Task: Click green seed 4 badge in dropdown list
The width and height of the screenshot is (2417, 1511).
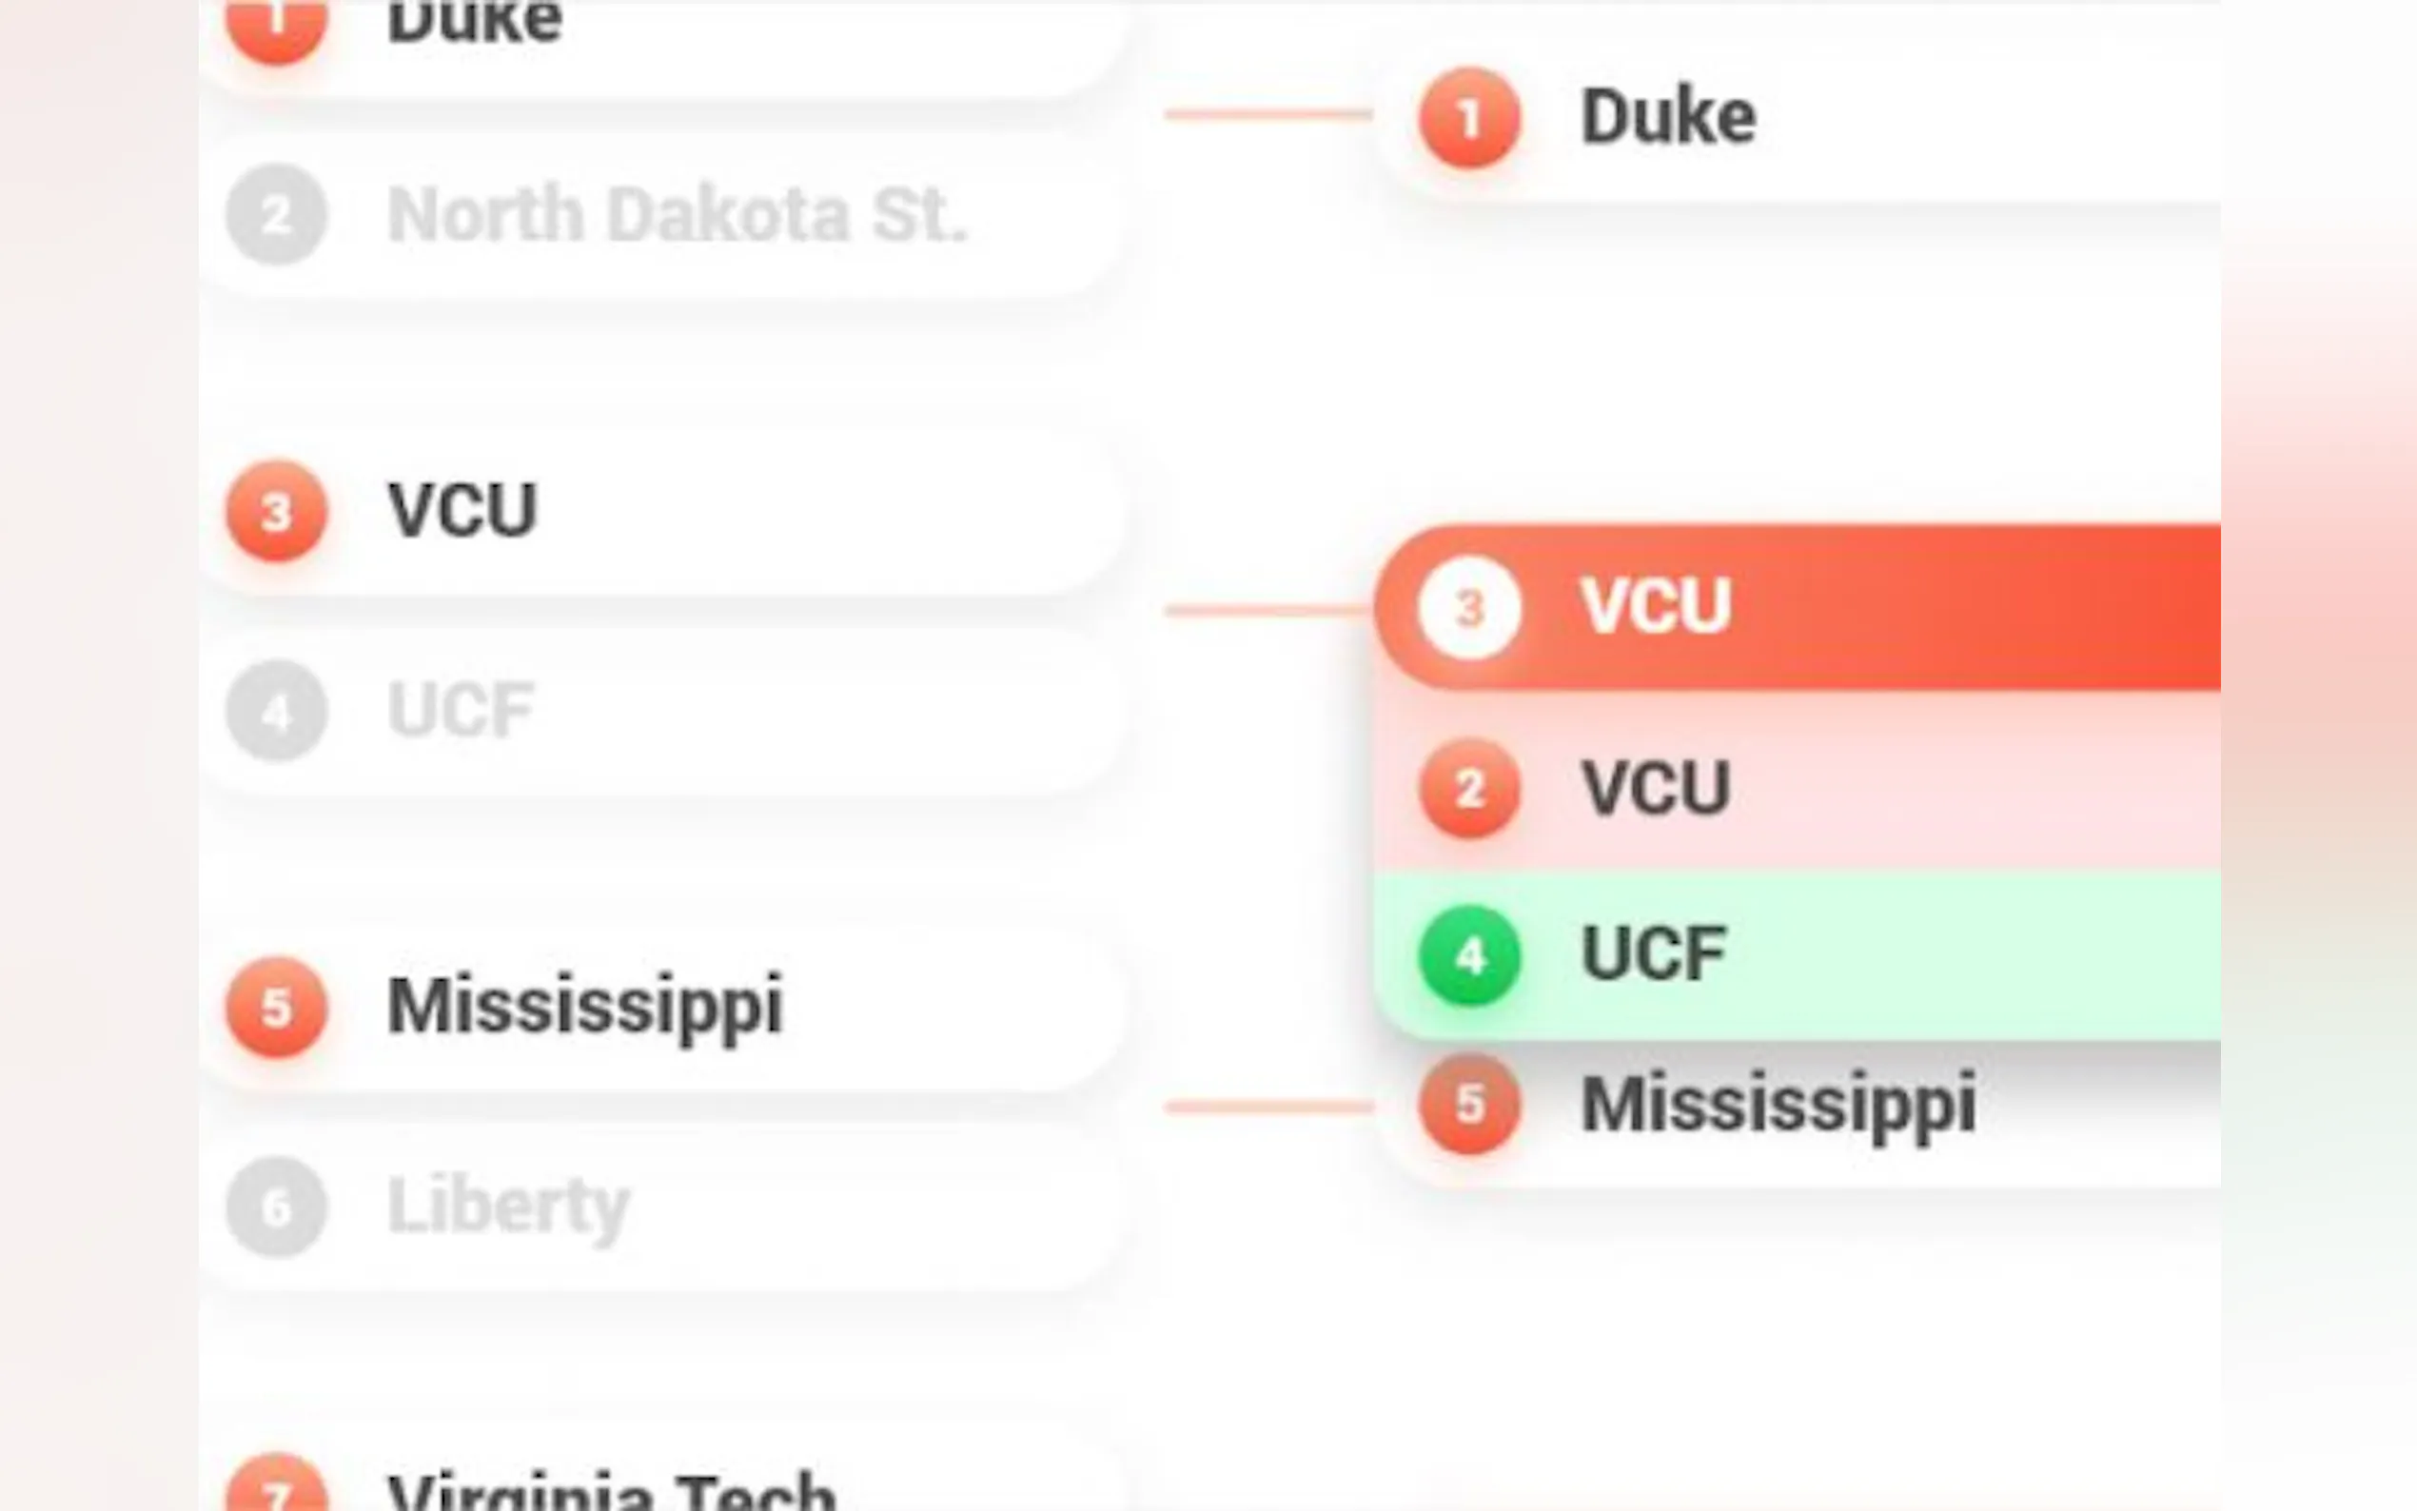Action: point(1469,955)
